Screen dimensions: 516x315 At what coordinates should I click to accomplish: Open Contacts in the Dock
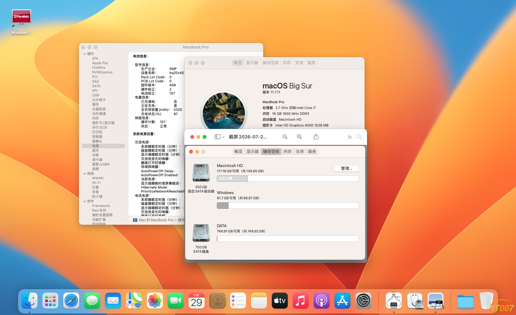tap(217, 301)
